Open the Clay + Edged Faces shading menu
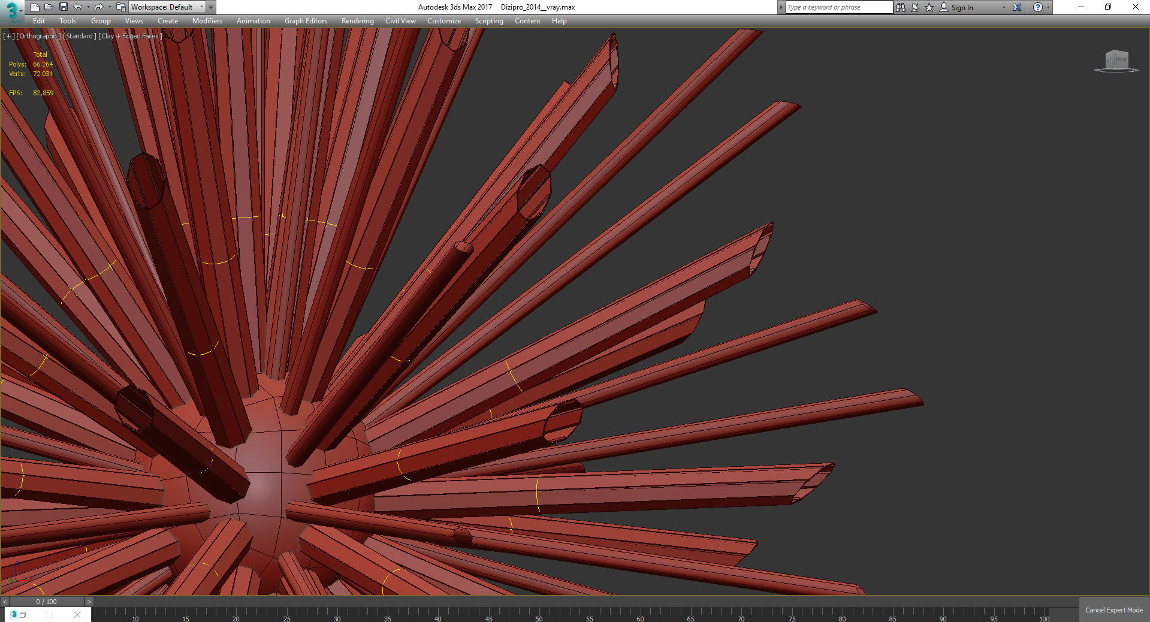The height and width of the screenshot is (622, 1150). click(130, 36)
